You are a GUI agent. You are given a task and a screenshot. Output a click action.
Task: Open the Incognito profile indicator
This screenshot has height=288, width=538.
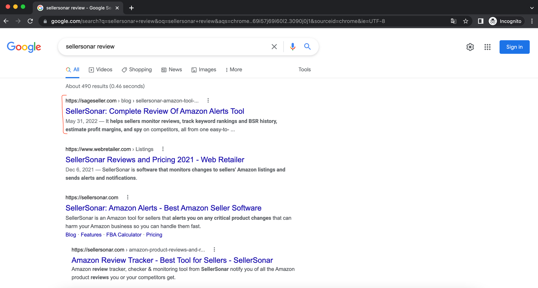pos(506,21)
